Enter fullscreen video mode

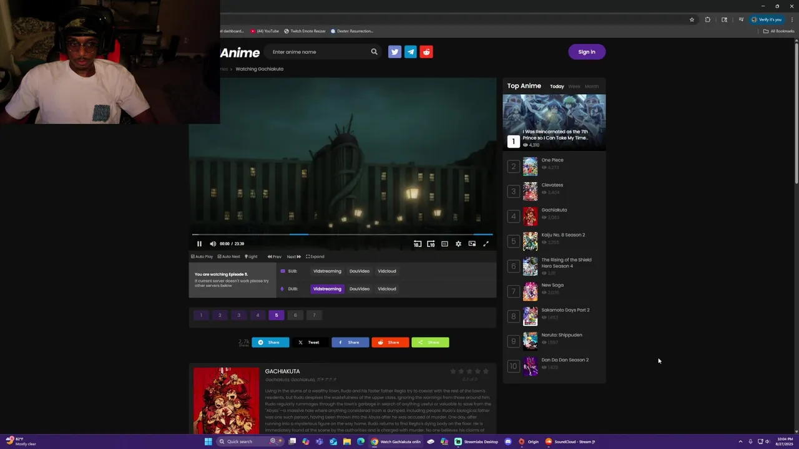486,244
